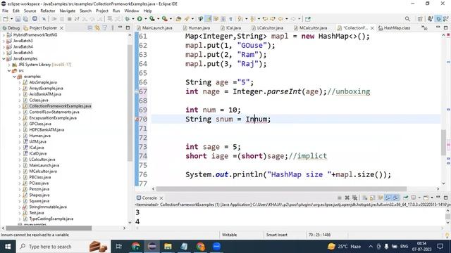The width and height of the screenshot is (451, 253).
Task: Open the Human.java editor tab
Action: tap(197, 28)
